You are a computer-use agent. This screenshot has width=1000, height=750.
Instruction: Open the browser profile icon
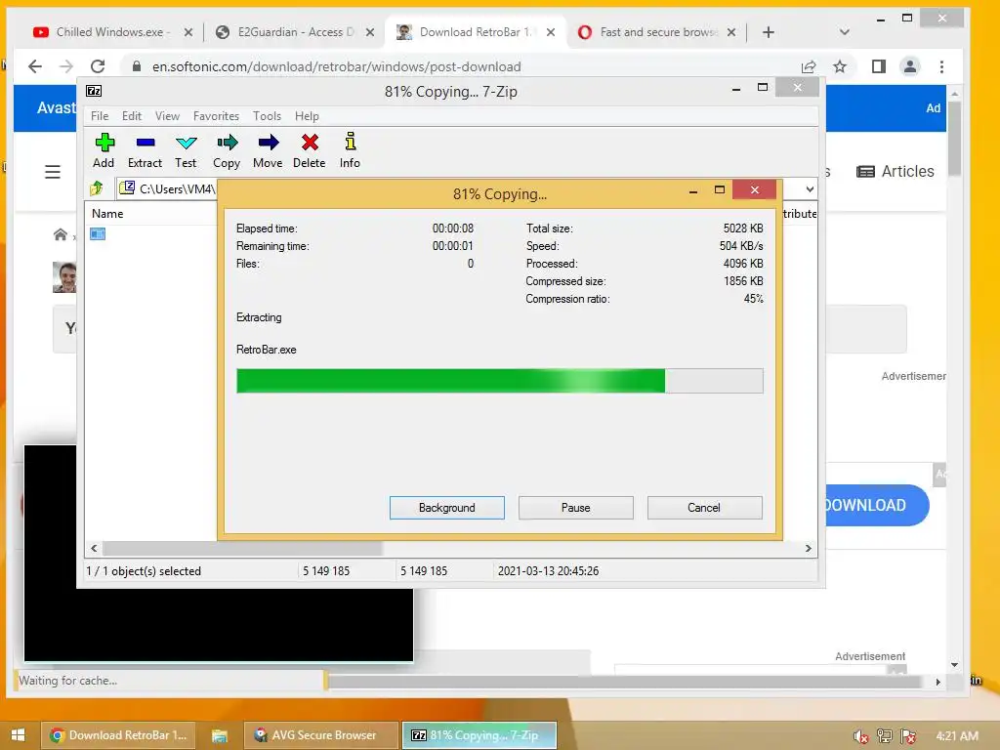coord(910,66)
